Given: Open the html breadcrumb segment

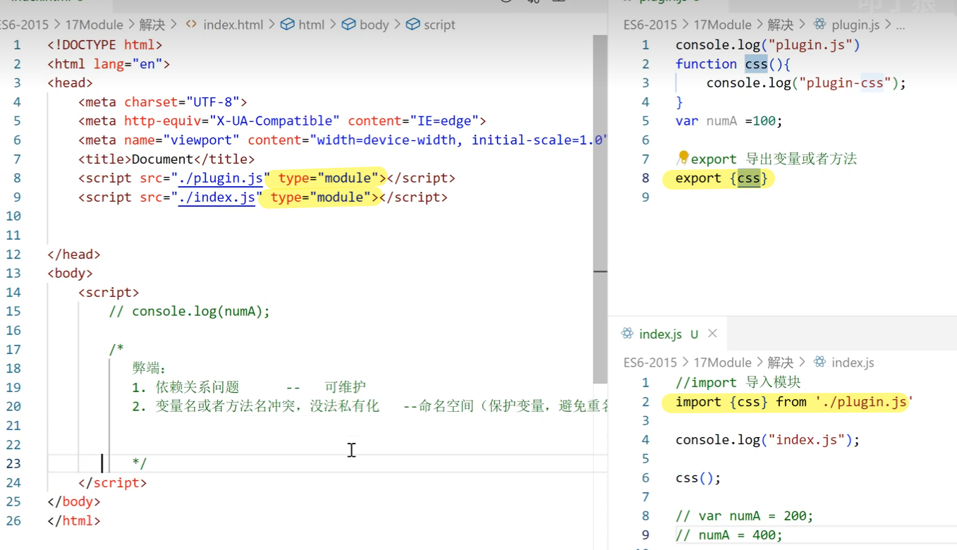Looking at the screenshot, I should [311, 25].
